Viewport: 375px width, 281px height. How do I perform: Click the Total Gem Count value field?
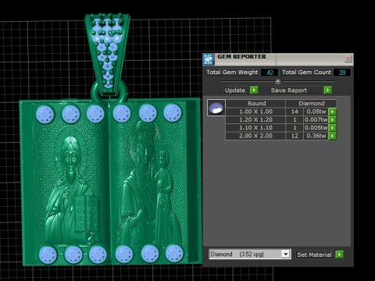342,73
